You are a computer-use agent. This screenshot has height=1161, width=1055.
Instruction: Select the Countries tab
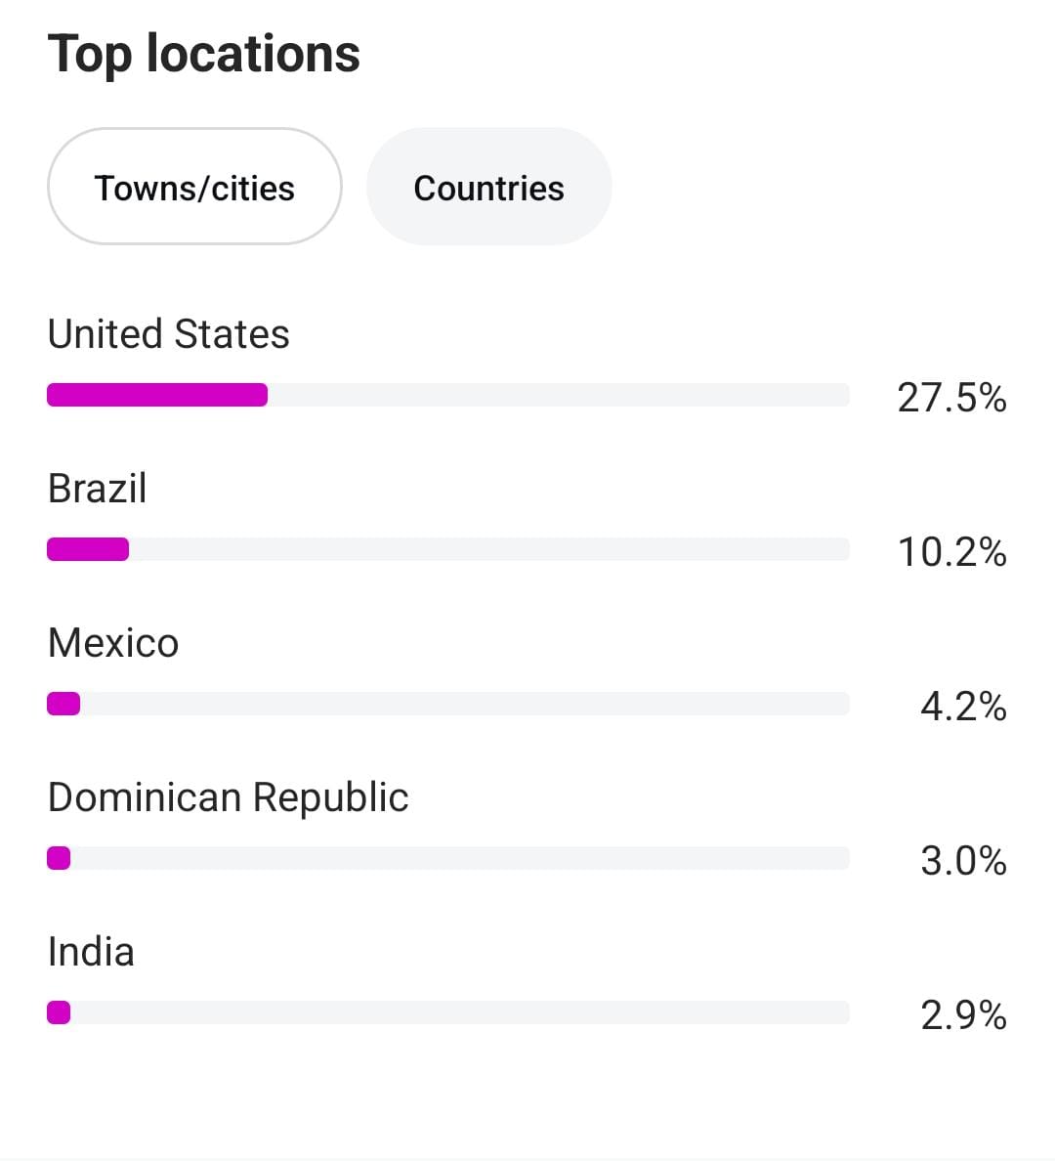pos(488,187)
